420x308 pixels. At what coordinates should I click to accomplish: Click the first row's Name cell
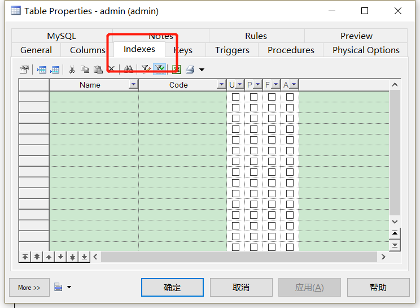[x=94, y=97]
